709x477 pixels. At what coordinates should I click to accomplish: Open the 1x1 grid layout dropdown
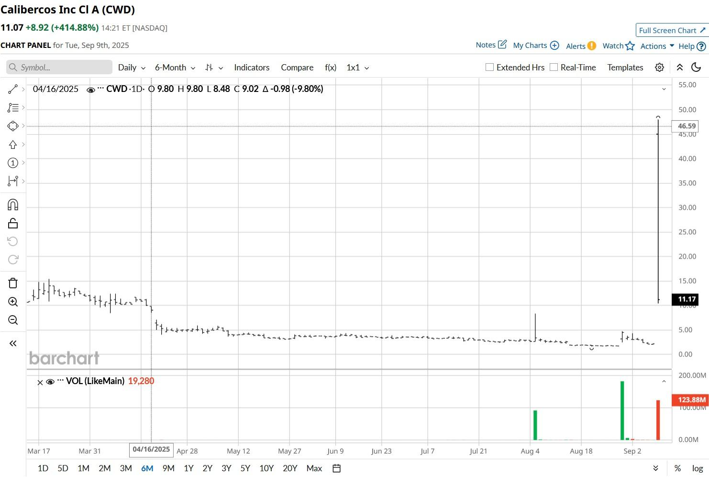pos(358,68)
